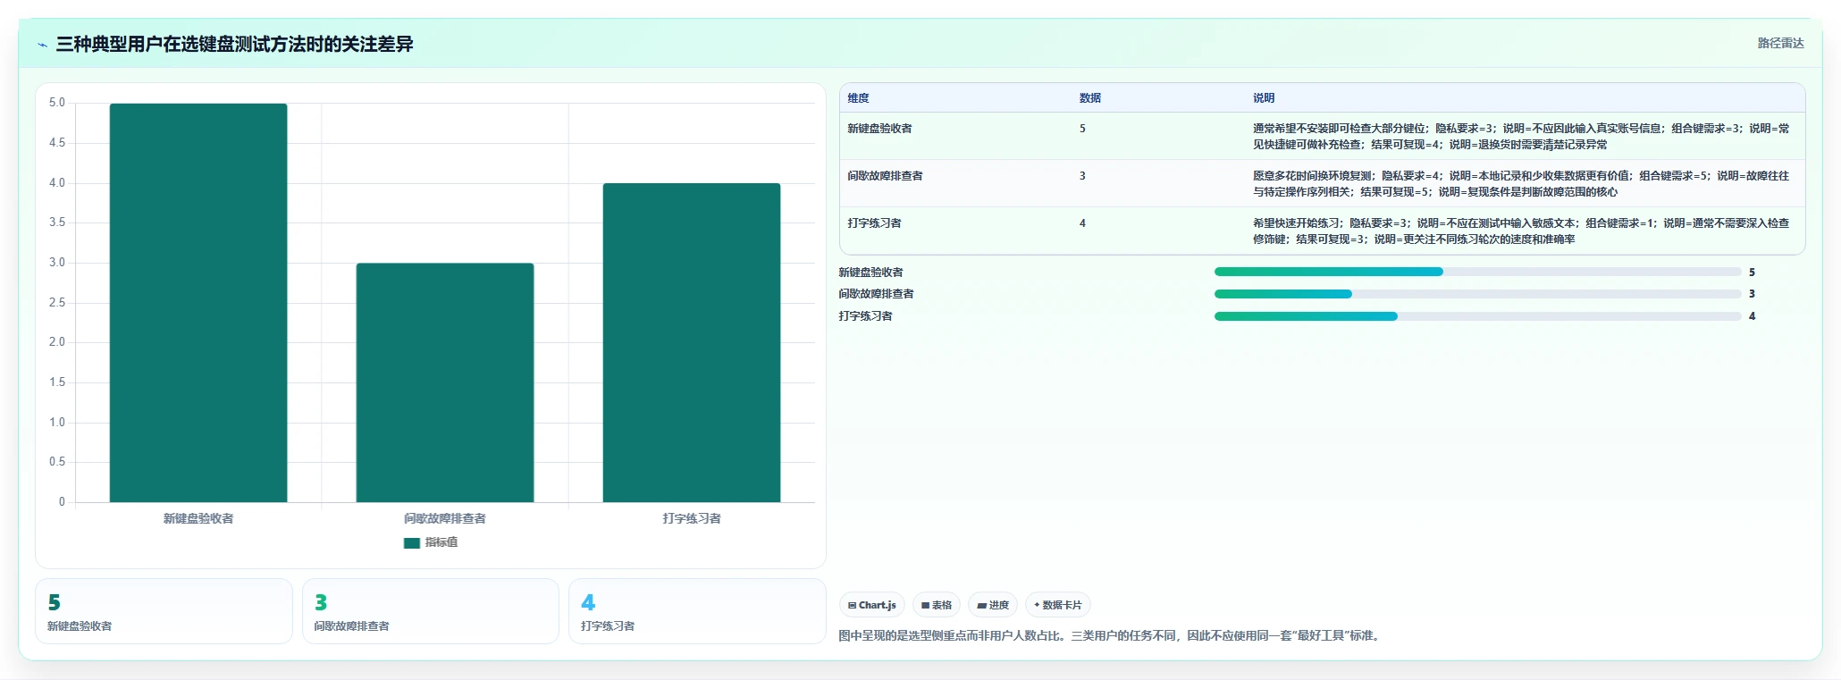Select the 表格 tag chip

click(937, 605)
